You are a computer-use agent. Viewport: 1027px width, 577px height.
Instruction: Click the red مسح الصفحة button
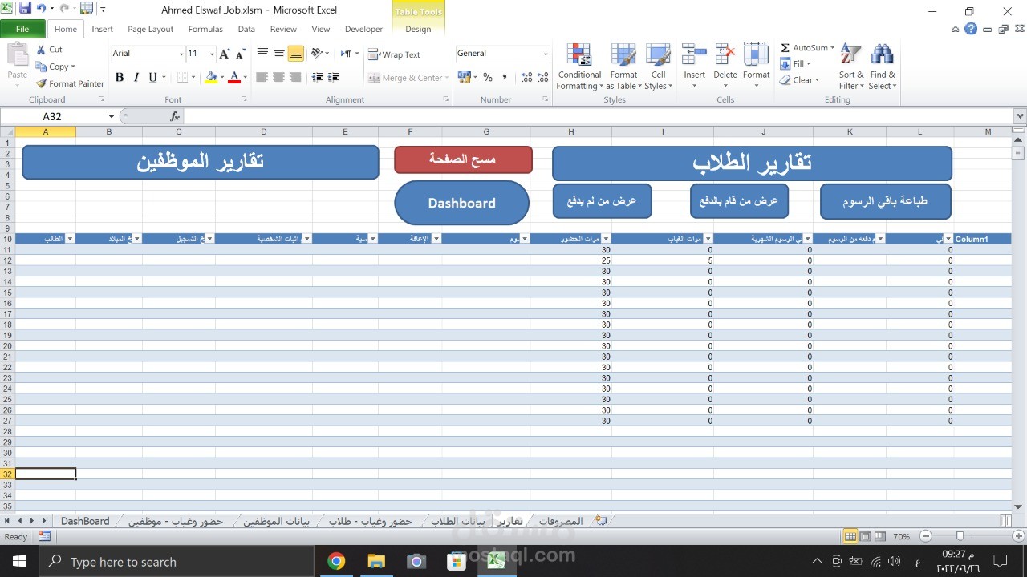point(463,159)
